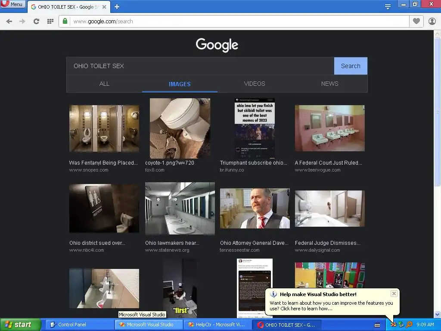Viewport: 441px width, 331px height.
Task: Open the fox8.com coyote toilet thumbnail
Action: pyautogui.click(x=180, y=128)
